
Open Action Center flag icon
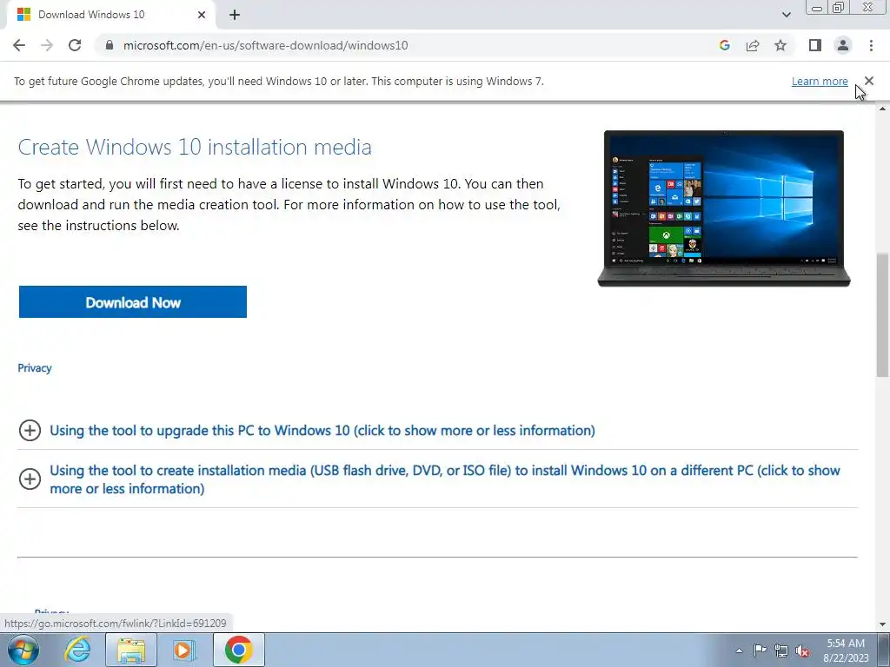[x=760, y=650]
